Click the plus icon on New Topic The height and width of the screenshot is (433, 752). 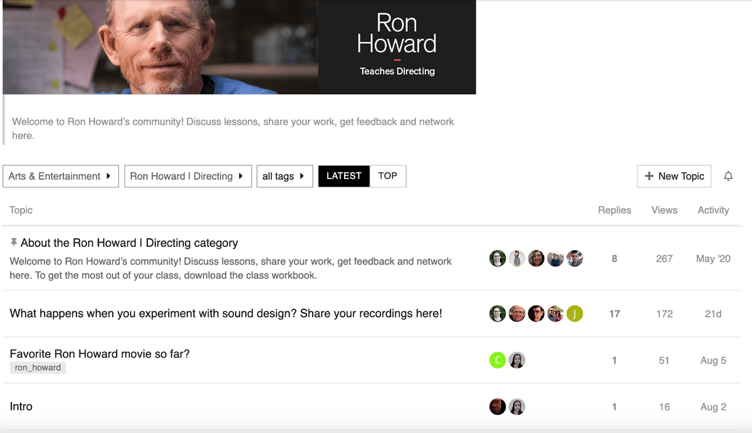pyautogui.click(x=649, y=176)
